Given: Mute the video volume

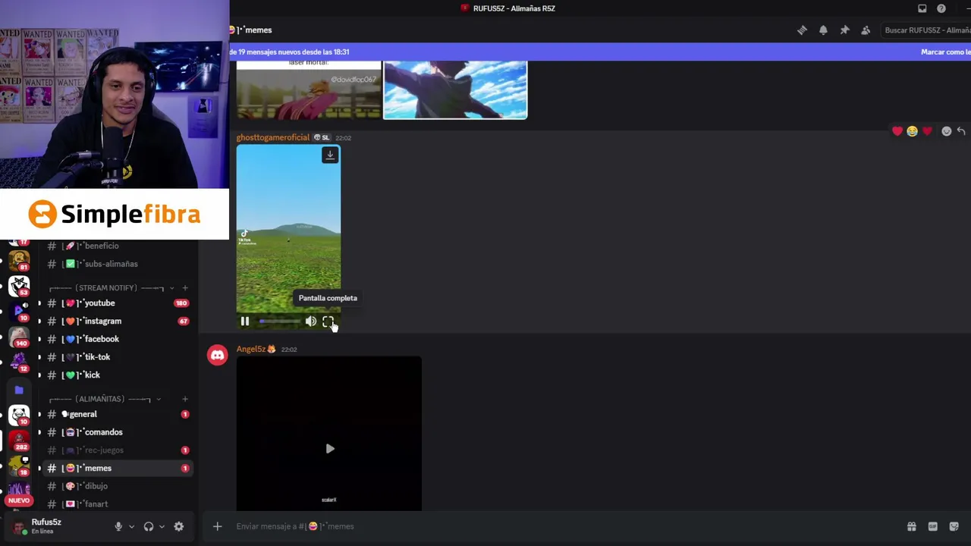Looking at the screenshot, I should pyautogui.click(x=311, y=322).
